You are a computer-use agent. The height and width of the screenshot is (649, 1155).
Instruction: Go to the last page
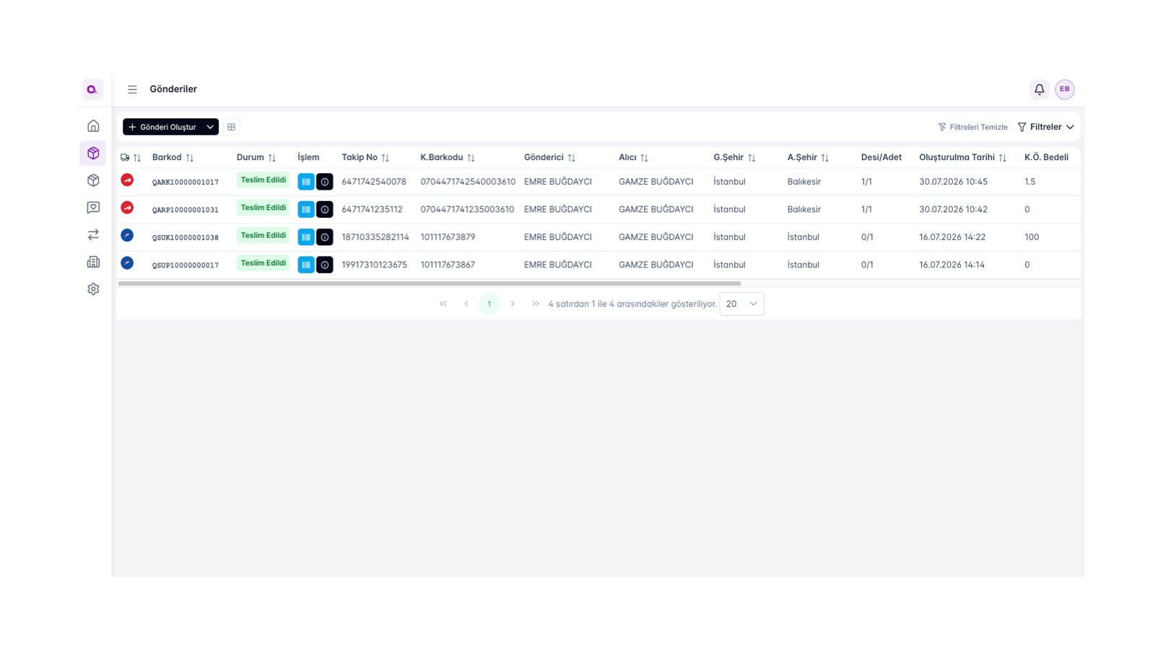536,304
